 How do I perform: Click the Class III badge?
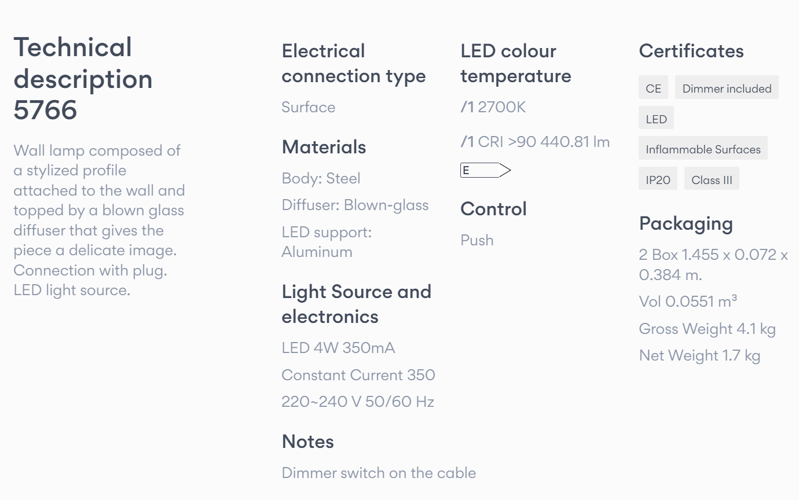click(712, 180)
